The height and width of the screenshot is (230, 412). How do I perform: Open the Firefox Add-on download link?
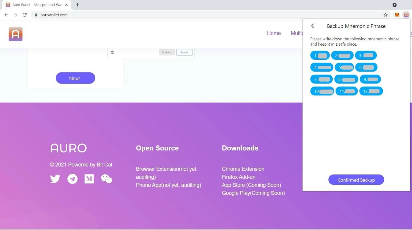[x=238, y=177]
